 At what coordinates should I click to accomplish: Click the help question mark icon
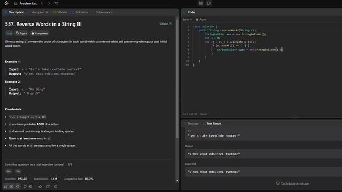coord(56,186)
